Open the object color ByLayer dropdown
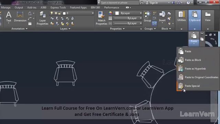Viewport: 220px width, 124px height. pos(141,13)
